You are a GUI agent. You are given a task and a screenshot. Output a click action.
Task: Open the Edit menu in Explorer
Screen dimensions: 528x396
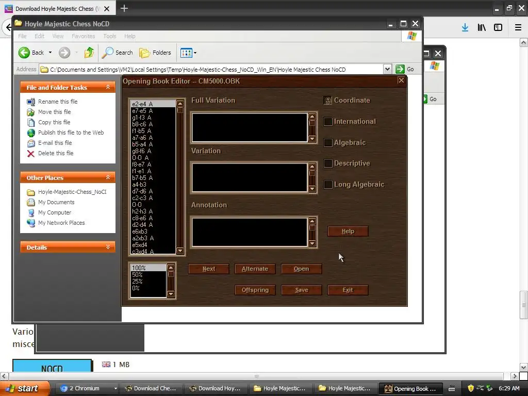point(39,36)
